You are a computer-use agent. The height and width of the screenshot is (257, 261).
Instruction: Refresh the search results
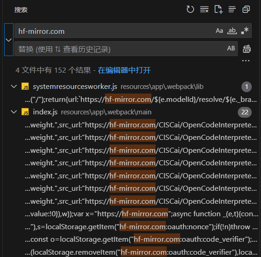[x=190, y=9]
